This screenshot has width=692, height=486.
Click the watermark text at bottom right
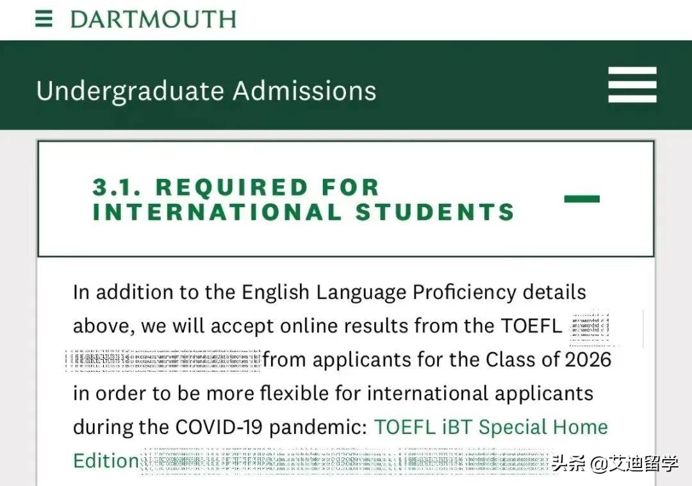(614, 464)
